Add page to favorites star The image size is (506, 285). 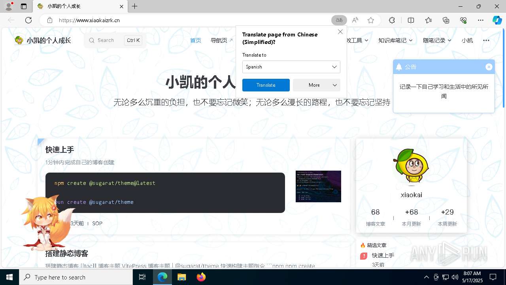pos(371,20)
